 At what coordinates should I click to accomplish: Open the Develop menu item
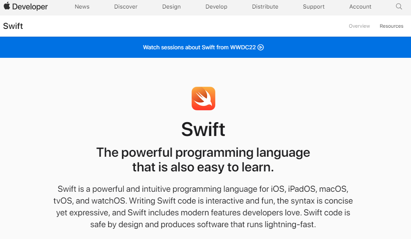coord(216,7)
